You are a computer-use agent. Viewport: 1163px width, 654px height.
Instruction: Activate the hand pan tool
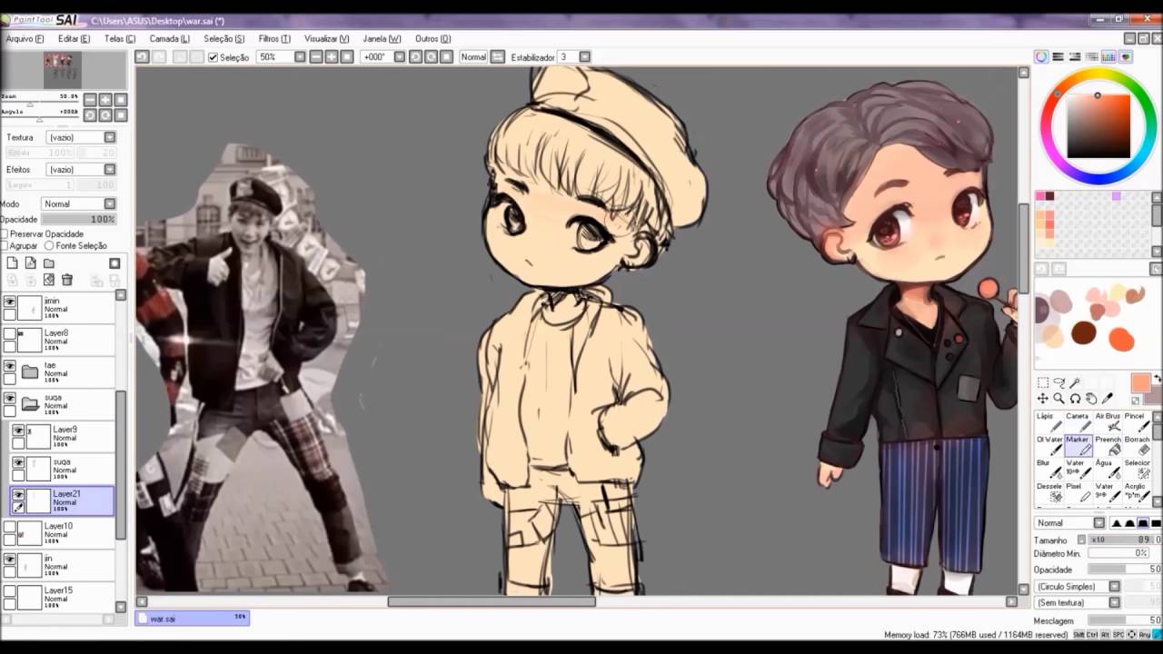[x=1091, y=399]
